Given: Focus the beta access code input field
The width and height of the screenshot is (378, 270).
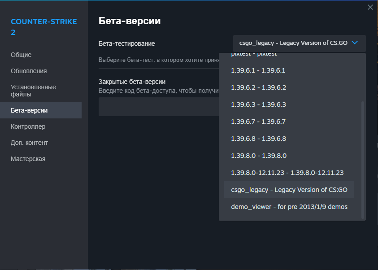Looking at the screenshot, I should tap(159, 107).
